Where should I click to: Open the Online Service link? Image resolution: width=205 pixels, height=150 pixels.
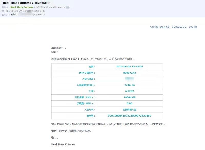click(x=160, y=27)
